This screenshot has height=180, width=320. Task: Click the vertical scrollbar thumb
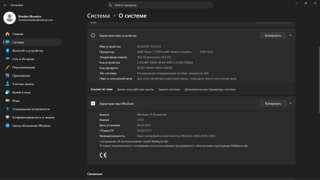point(319,80)
